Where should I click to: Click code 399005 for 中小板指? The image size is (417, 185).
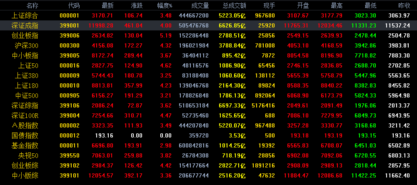click(x=70, y=56)
